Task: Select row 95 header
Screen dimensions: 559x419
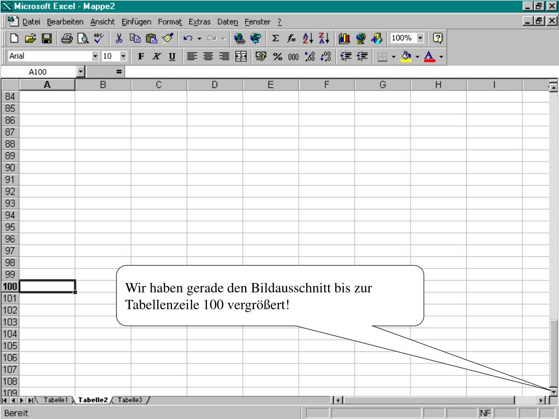Action: tap(10, 227)
